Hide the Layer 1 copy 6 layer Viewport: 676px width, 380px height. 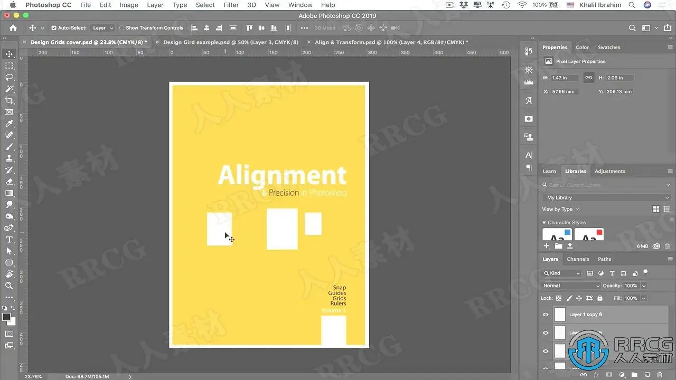pyautogui.click(x=546, y=315)
